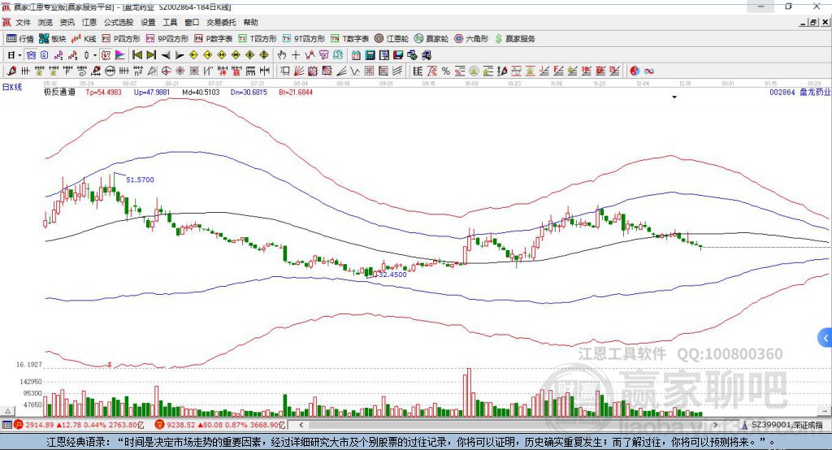Viewport: 832px width, 450px height.
Task: Select the red crosshair circle target tool
Action: pos(166,71)
